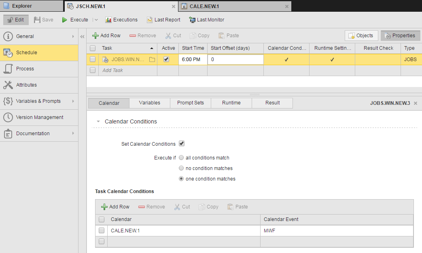Screen dimensions: 422x253
Task: Click the Save disk icon
Action: click(37, 20)
